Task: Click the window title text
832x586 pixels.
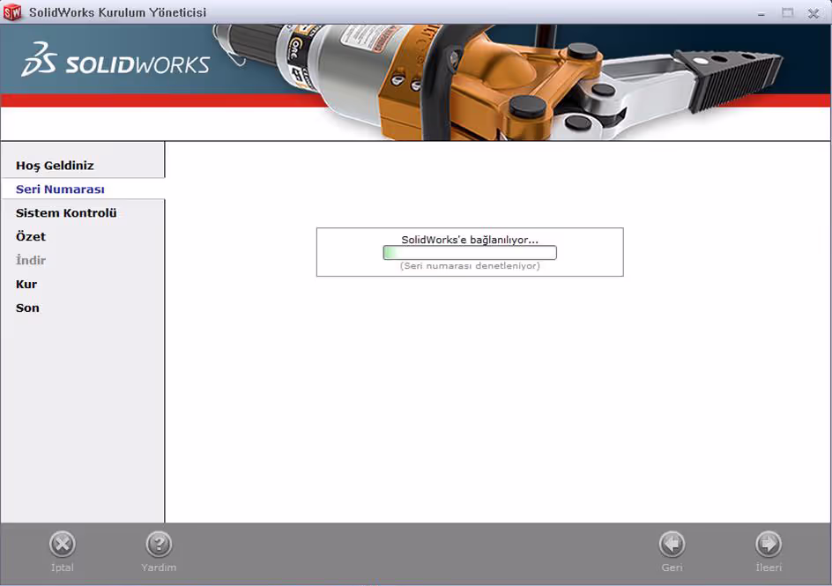Action: tap(118, 12)
